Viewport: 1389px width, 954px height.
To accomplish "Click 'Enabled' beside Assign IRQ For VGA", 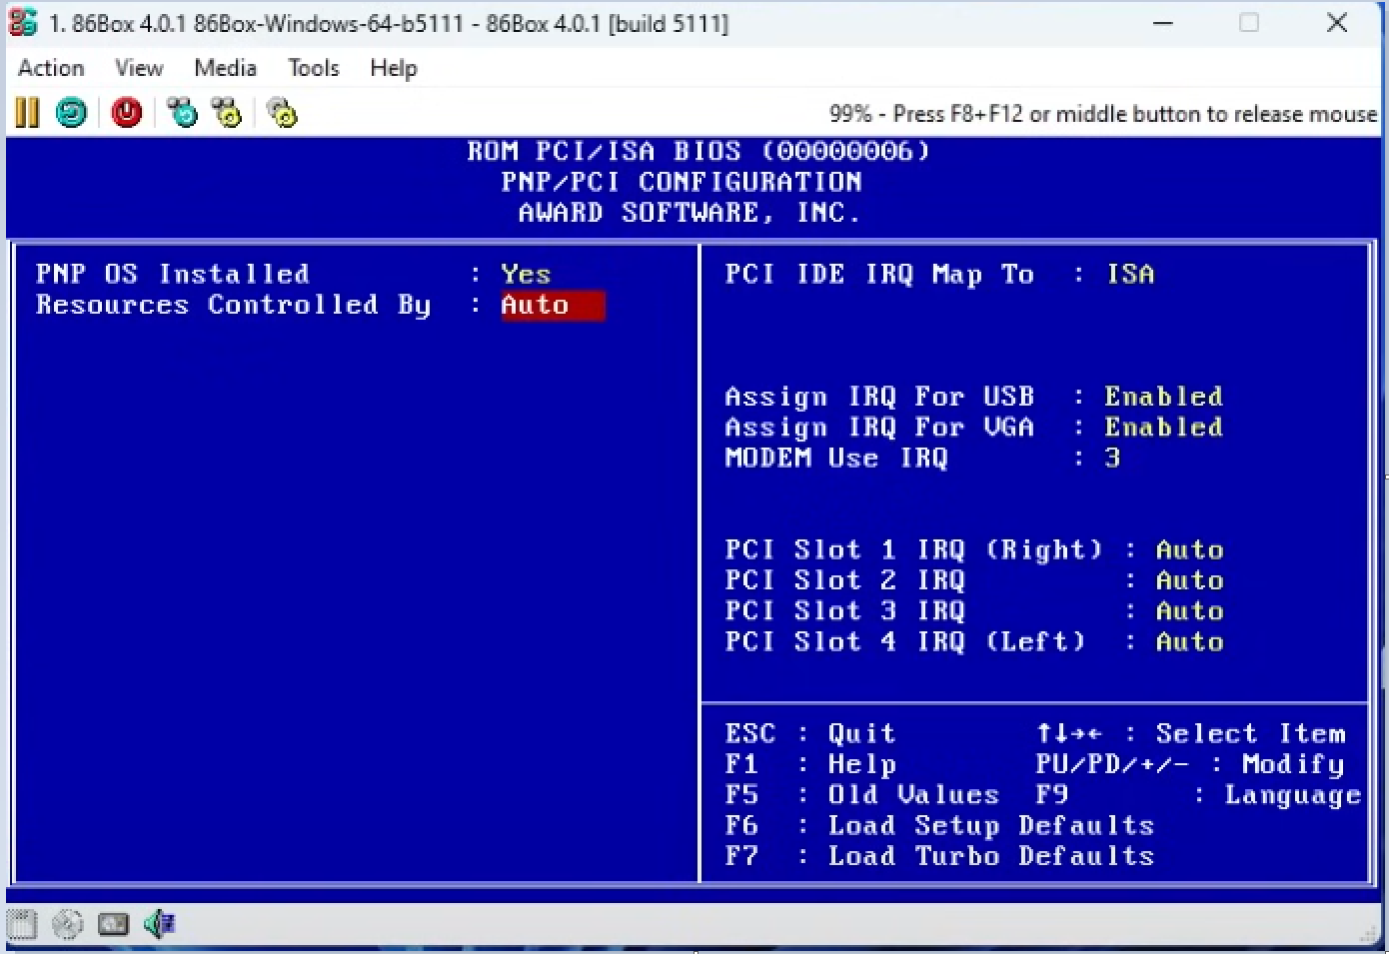I will [1163, 427].
